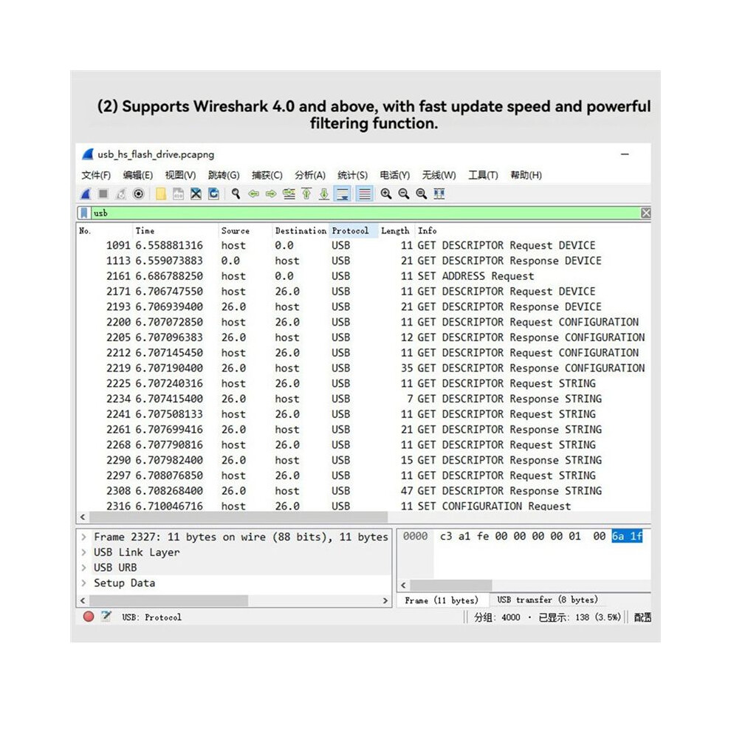The width and height of the screenshot is (731, 731).
Task: Open Capture options icon
Action: 139,194
